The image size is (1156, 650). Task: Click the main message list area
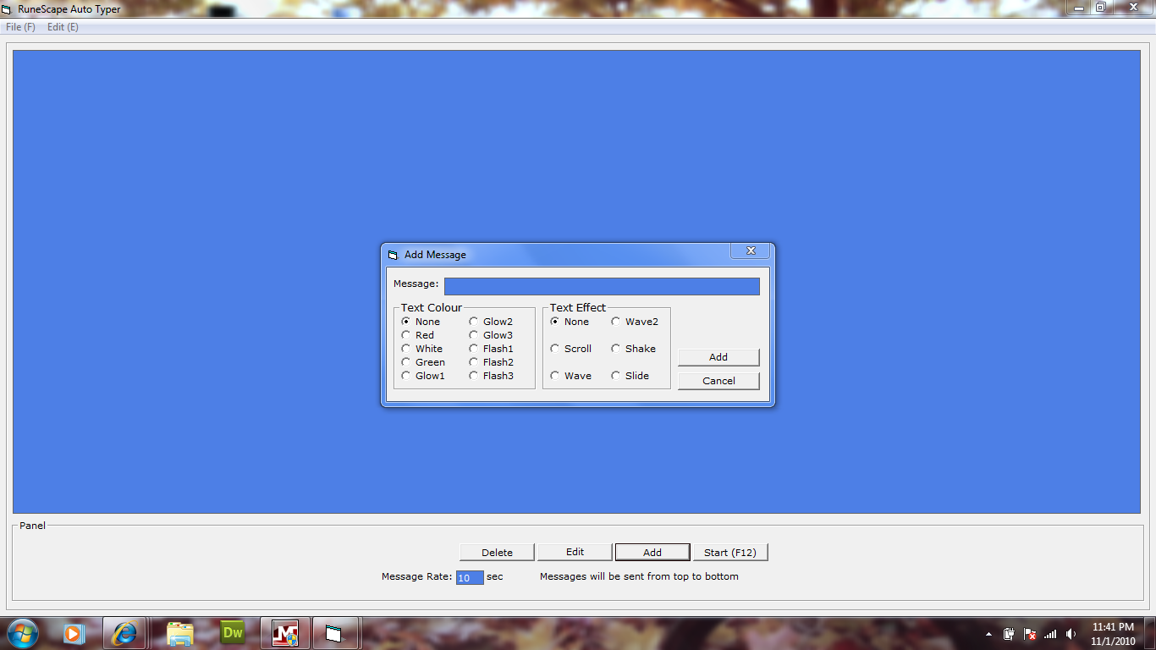pyautogui.click(x=576, y=281)
